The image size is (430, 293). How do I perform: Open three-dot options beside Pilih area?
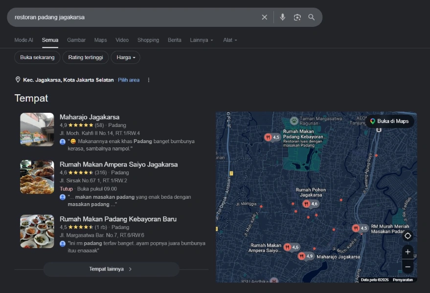(x=149, y=80)
